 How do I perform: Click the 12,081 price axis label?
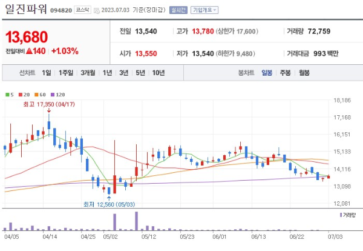point(342,204)
